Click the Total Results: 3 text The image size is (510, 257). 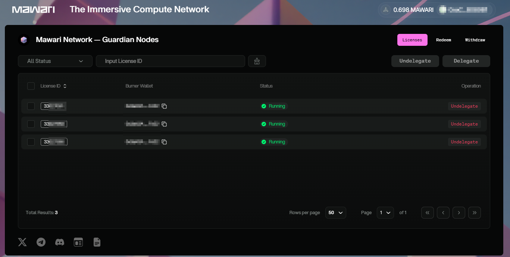click(42, 213)
